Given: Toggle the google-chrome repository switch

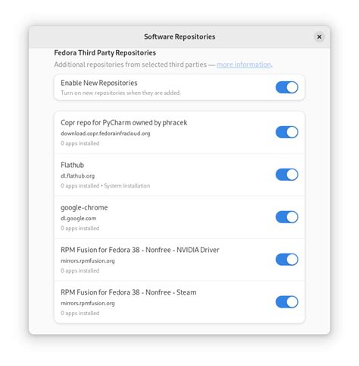Looking at the screenshot, I should coord(287,217).
